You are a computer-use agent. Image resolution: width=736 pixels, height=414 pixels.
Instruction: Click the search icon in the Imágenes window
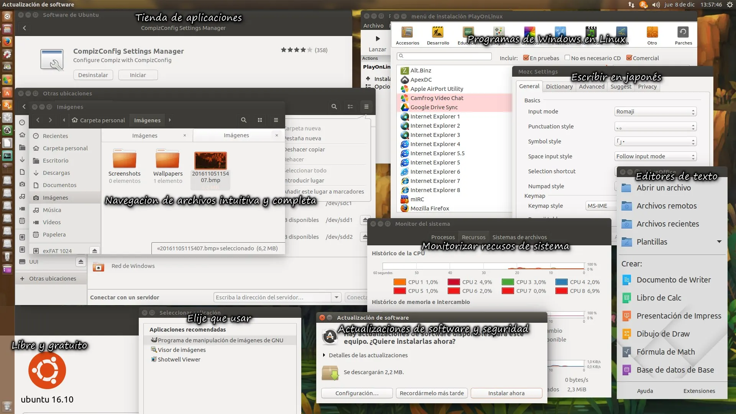(x=244, y=120)
